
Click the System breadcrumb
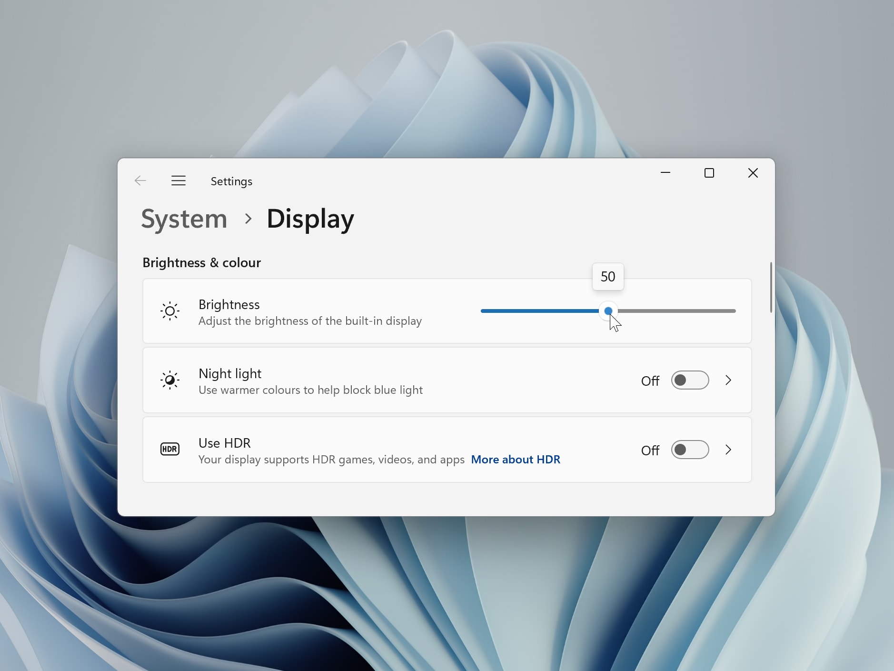(184, 219)
